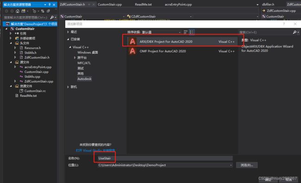The width and height of the screenshot is (301, 183).
Task: Click the Show All Files icon in Solution Explorer
Action: (x=48, y=11)
